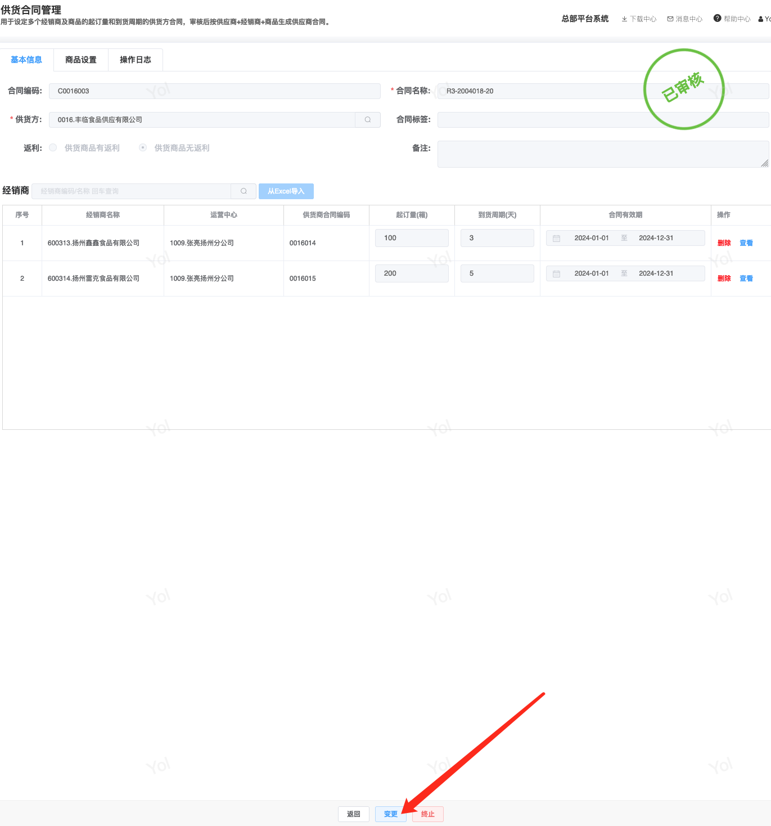This screenshot has height=826, width=771.
Task: Select the 供货商品无返利 radio button
Action: coord(143,147)
